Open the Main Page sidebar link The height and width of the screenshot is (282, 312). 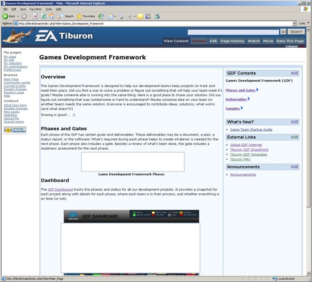click(x=11, y=79)
